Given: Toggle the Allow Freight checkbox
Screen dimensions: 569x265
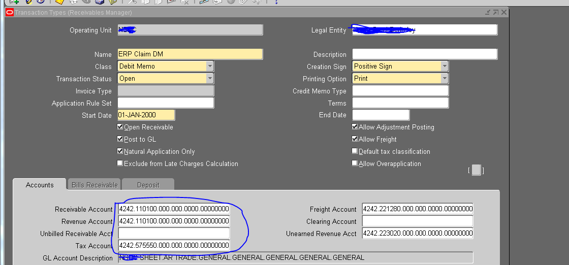Looking at the screenshot, I should (355, 139).
